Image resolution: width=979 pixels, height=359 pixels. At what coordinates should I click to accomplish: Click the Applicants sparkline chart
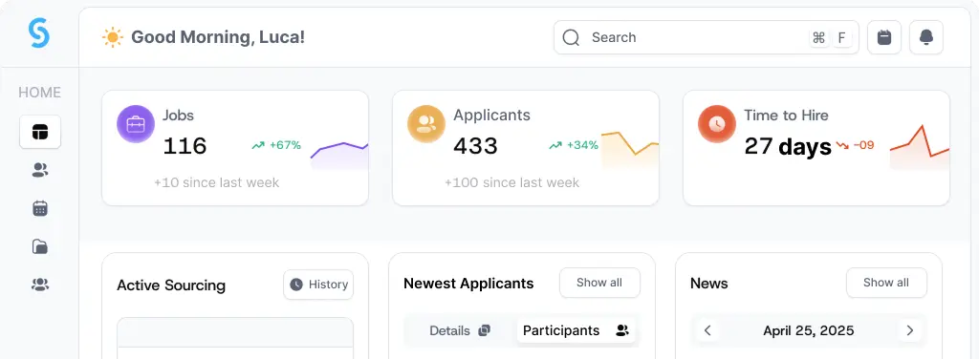630,150
